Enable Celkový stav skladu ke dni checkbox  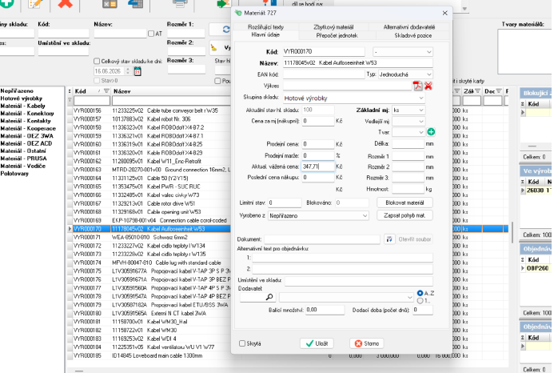pyautogui.click(x=97, y=61)
